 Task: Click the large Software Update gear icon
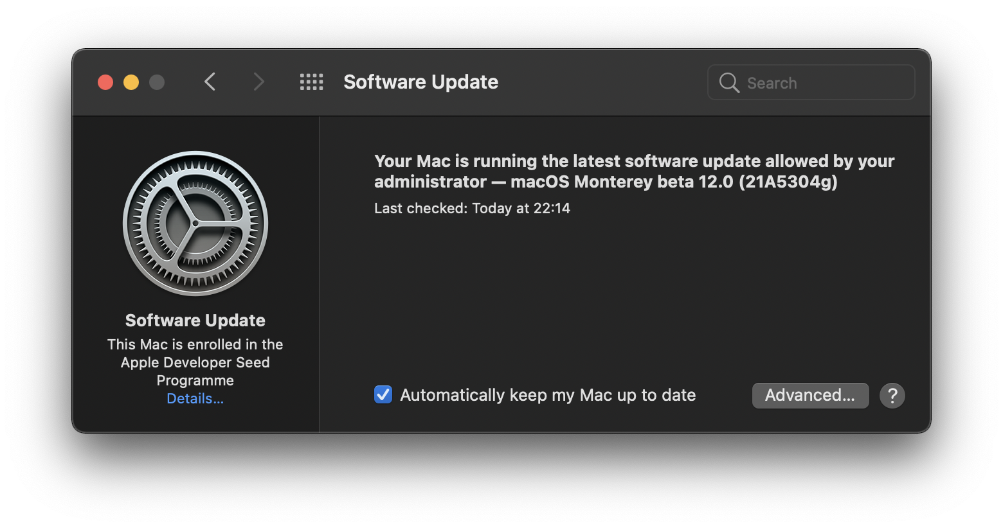coord(195,224)
